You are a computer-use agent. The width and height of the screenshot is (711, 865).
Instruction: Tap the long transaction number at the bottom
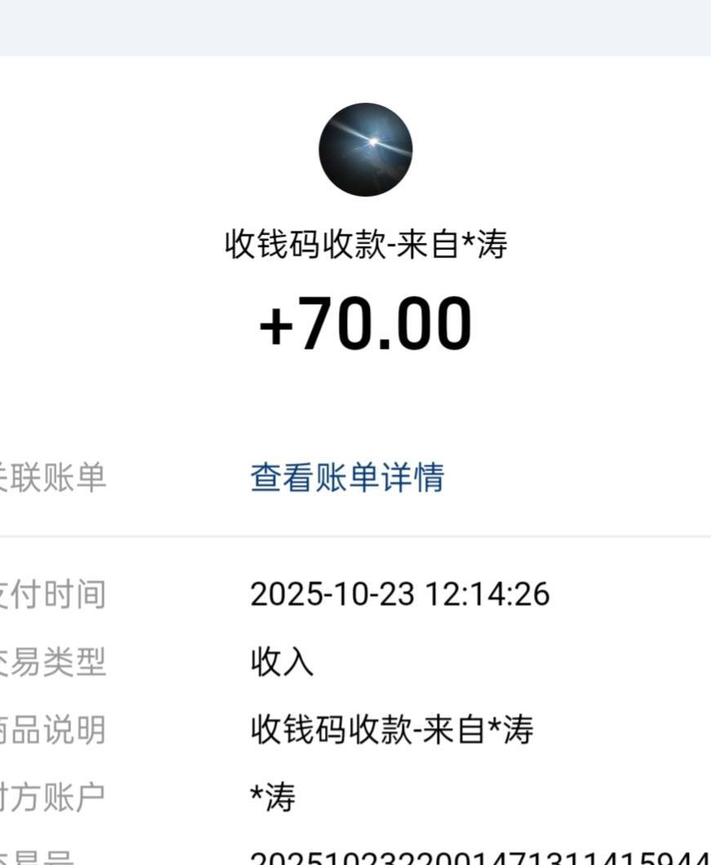pyautogui.click(x=478, y=857)
